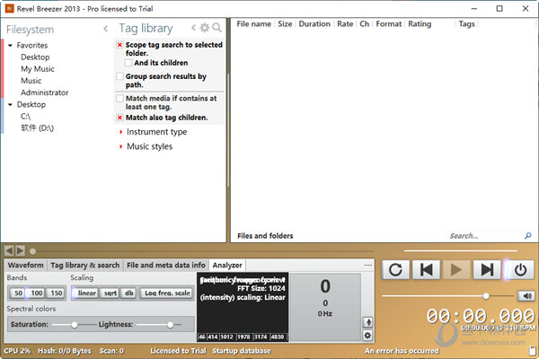Collapse the Tag library panel arrow
539x359 pixels.
[193, 28]
